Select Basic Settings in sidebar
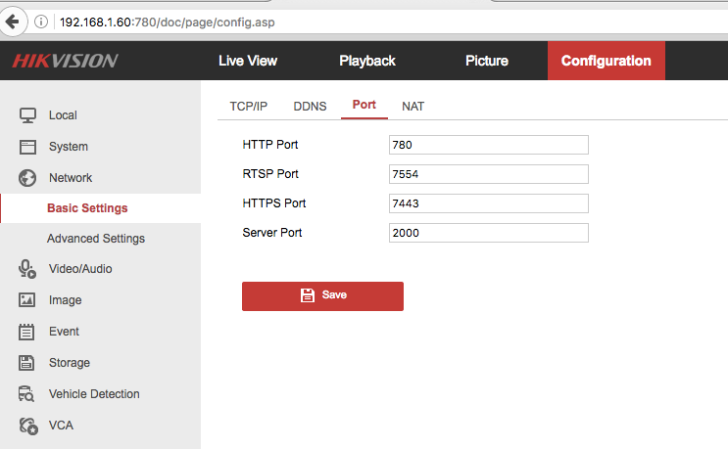Viewport: 728px width, 449px height. tap(87, 208)
